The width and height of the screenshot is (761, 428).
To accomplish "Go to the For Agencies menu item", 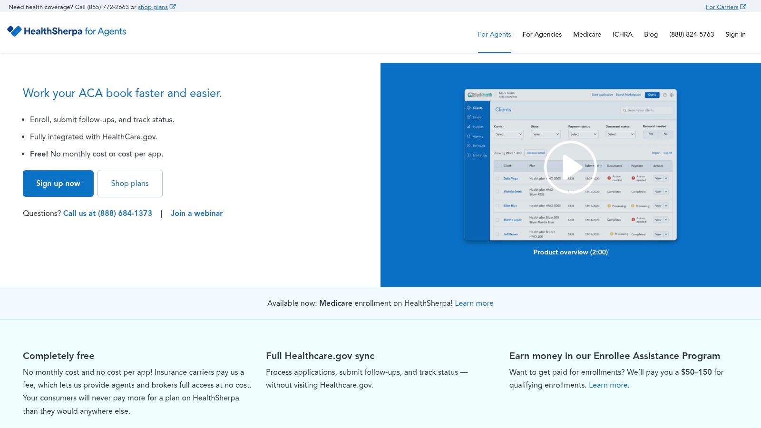I will click(x=542, y=34).
